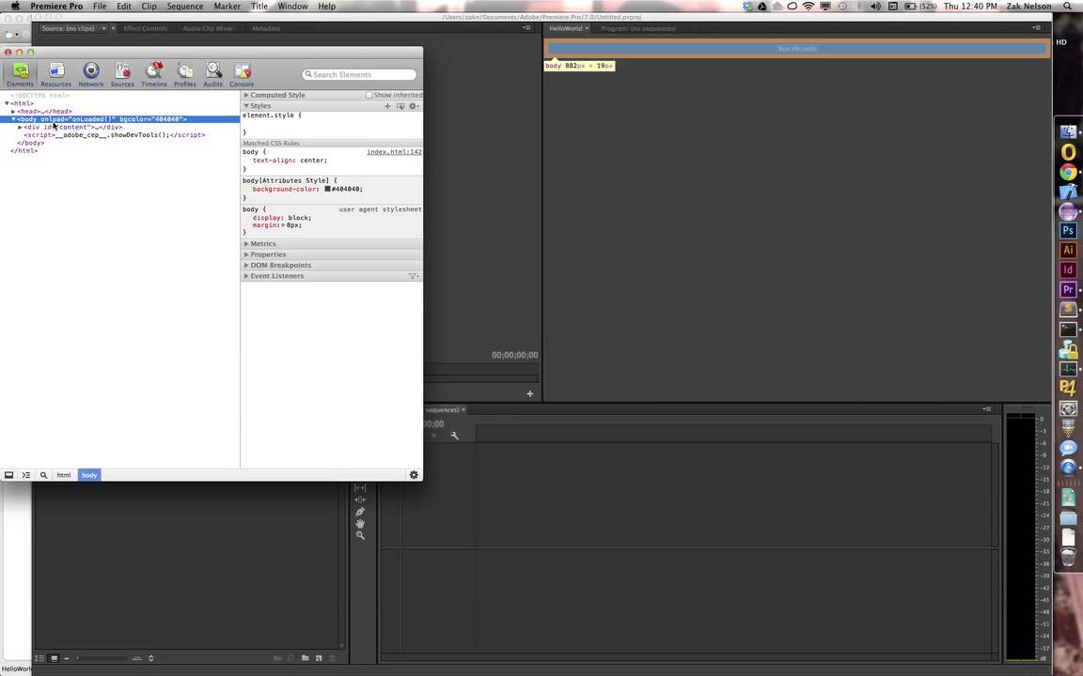This screenshot has width=1083, height=676.
Task: Select the Hand tool in Premiere
Action: (360, 524)
